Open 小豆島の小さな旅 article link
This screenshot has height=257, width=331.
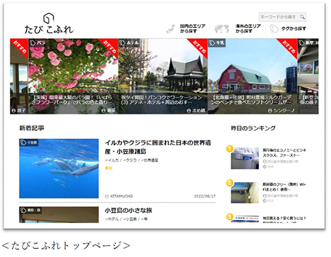[129, 210]
